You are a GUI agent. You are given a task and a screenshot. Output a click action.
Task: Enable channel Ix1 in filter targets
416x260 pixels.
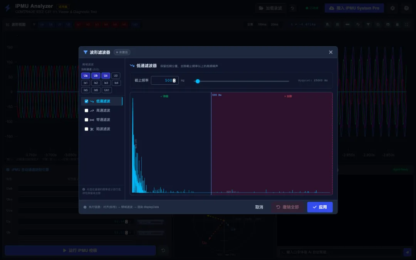(x=86, y=83)
